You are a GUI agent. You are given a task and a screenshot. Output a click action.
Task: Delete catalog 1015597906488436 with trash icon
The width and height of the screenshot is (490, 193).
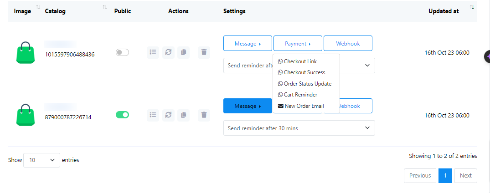click(204, 52)
